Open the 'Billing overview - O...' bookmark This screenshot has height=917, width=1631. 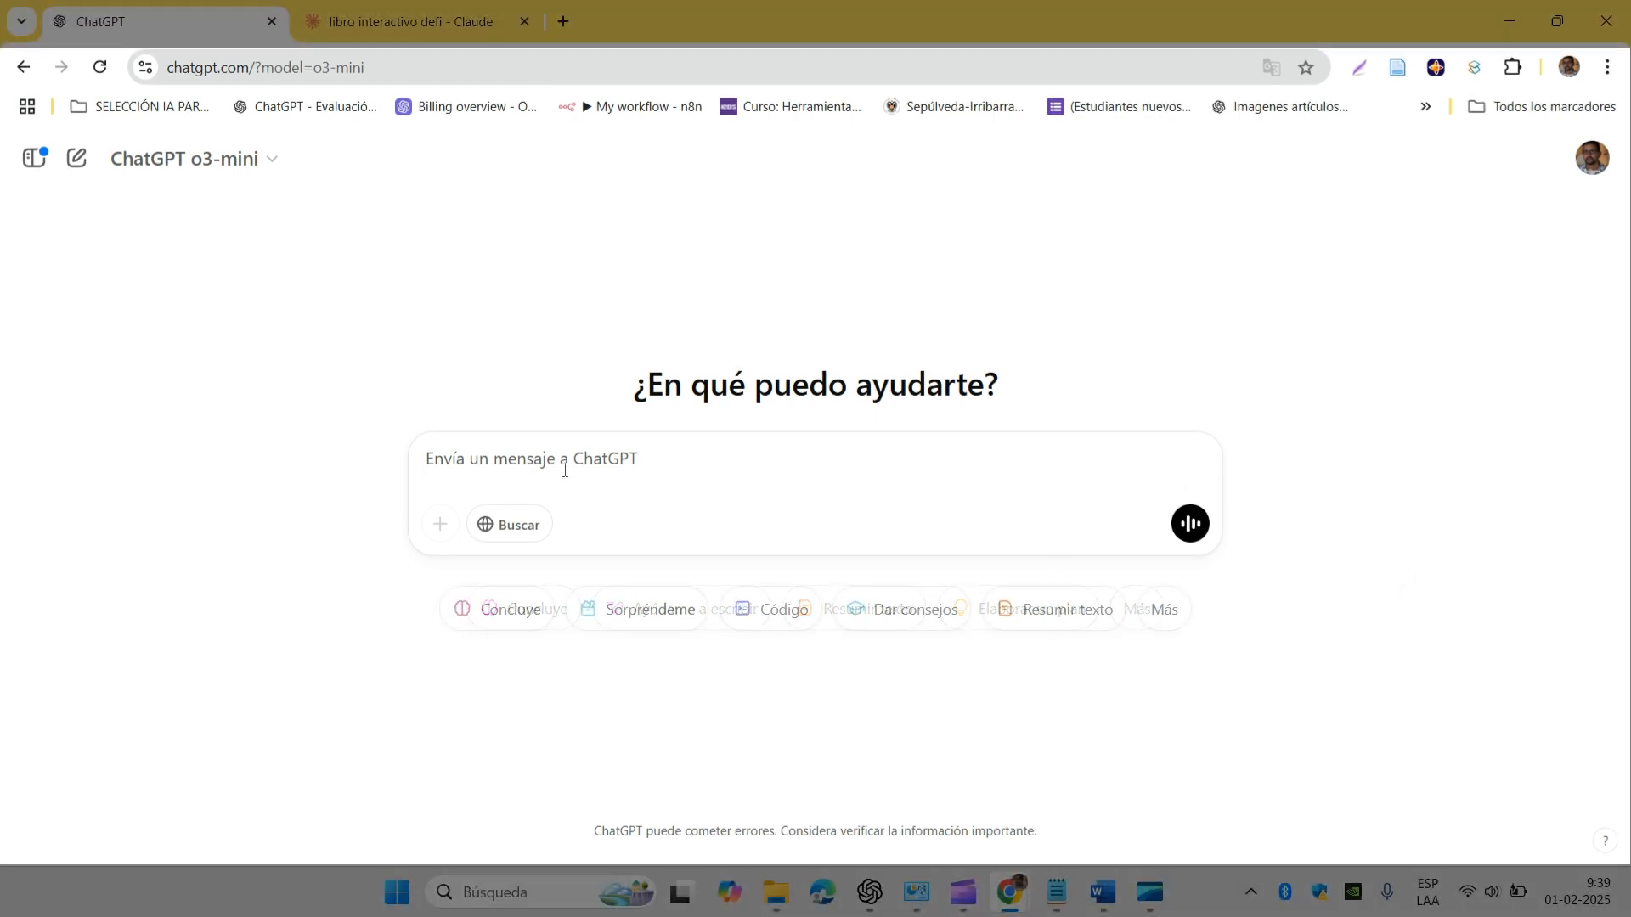click(466, 107)
